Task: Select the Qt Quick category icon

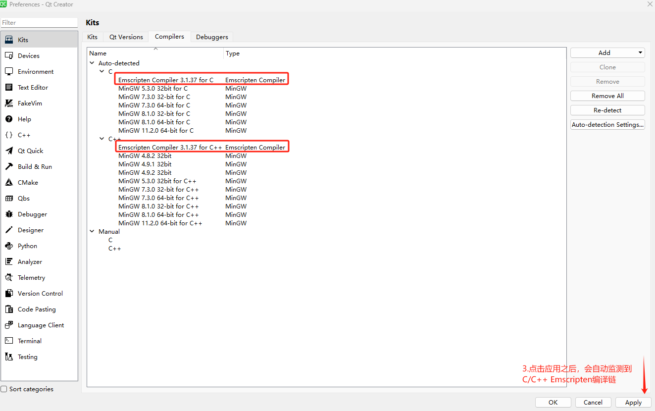Action: (9, 151)
